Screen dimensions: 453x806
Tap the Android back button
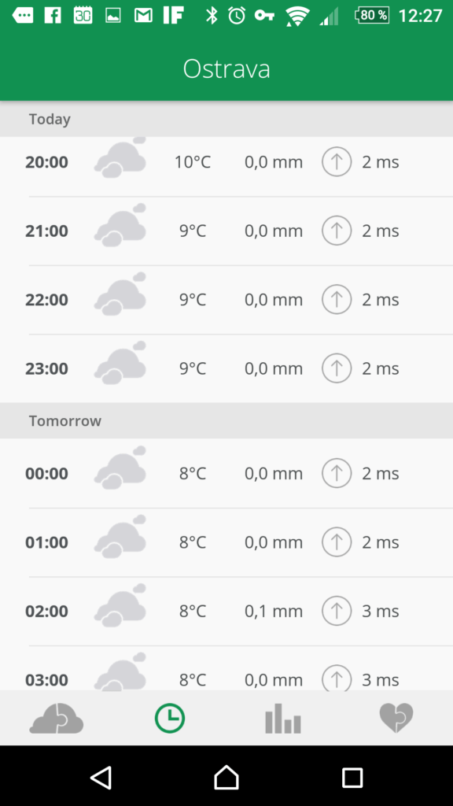[101, 777]
